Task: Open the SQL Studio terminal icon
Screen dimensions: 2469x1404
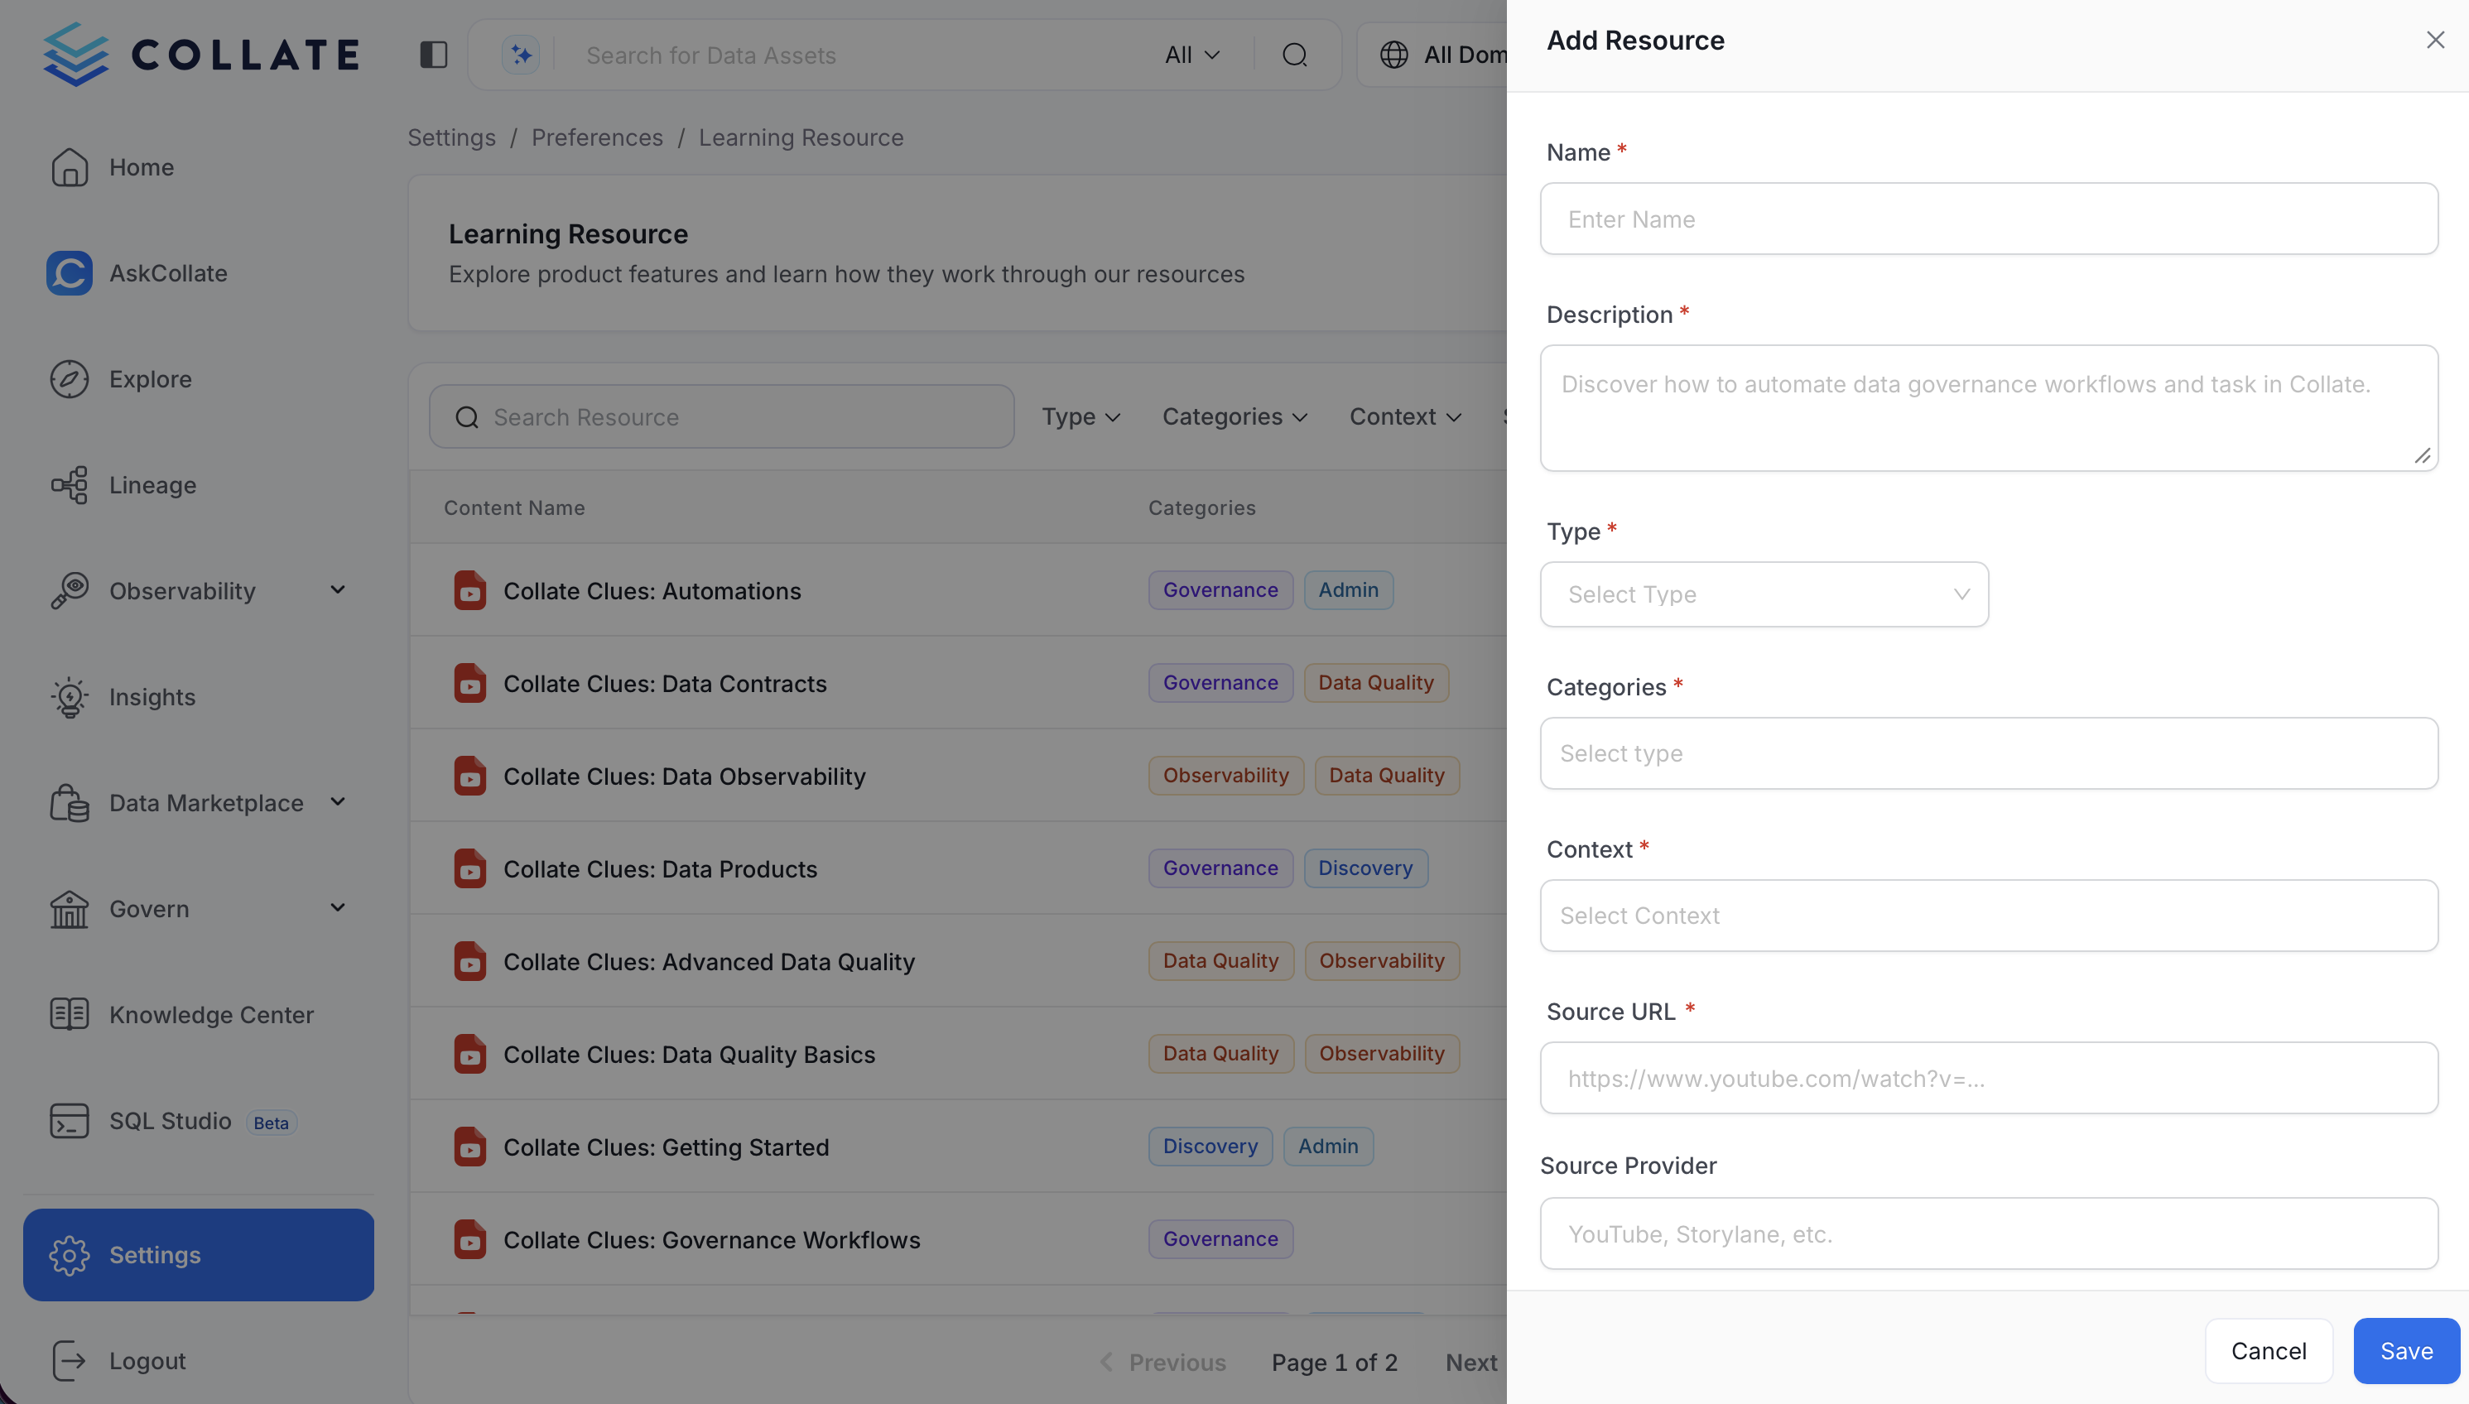Action: click(x=70, y=1121)
